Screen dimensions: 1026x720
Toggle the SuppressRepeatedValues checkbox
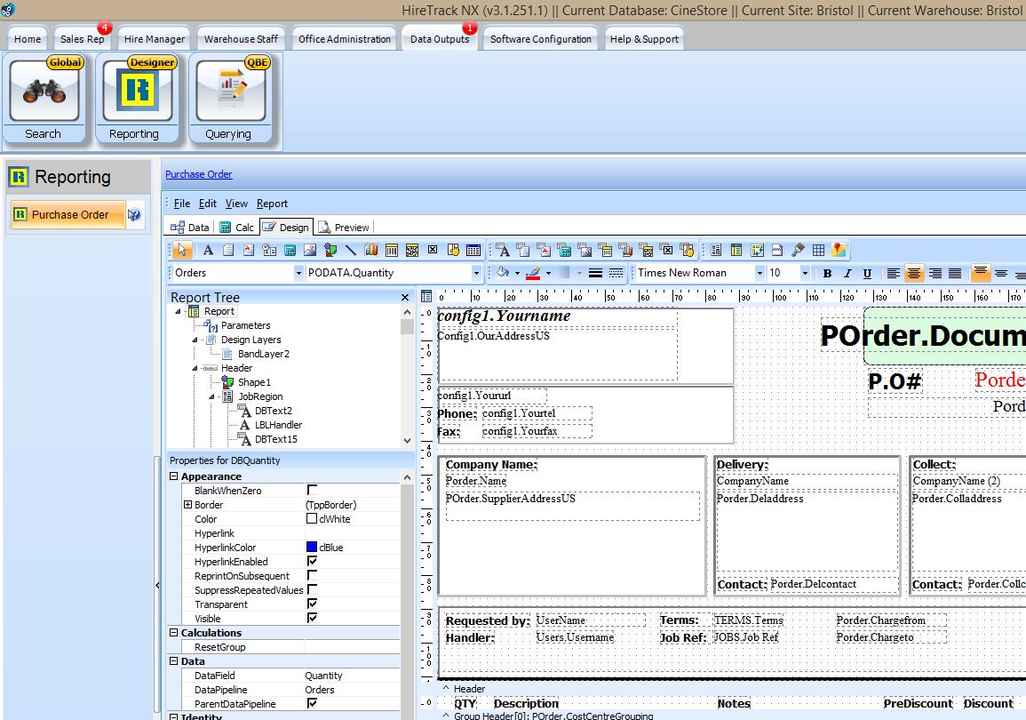[312, 590]
